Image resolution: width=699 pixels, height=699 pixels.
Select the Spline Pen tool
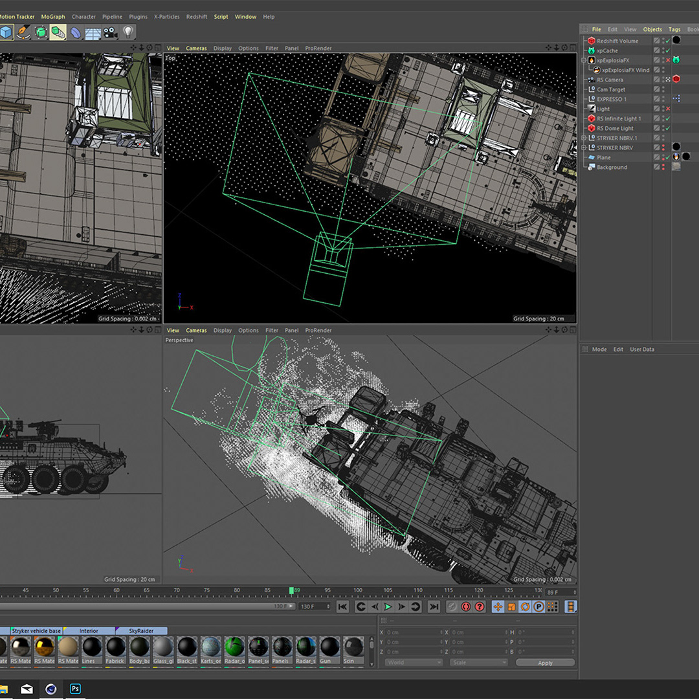[x=23, y=32]
